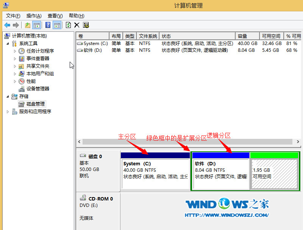Open the 操作(A) menu
The image size is (303, 230).
coord(34,16)
